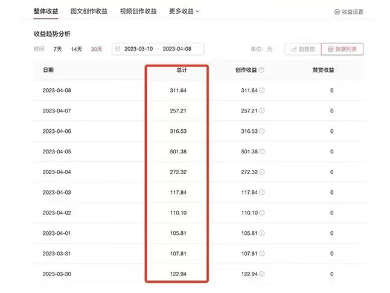Image resolution: width=390 pixels, height=293 pixels.
Task: Click info icon next to 117.84 creation earnings
Action: pyautogui.click(x=261, y=192)
